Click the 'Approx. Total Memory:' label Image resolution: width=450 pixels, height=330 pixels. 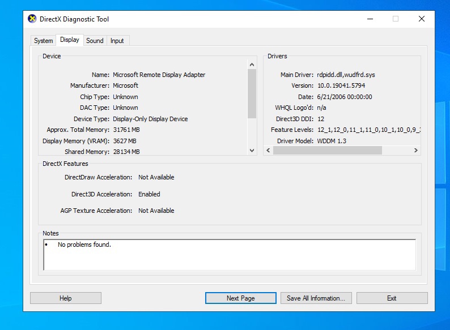[78, 130]
